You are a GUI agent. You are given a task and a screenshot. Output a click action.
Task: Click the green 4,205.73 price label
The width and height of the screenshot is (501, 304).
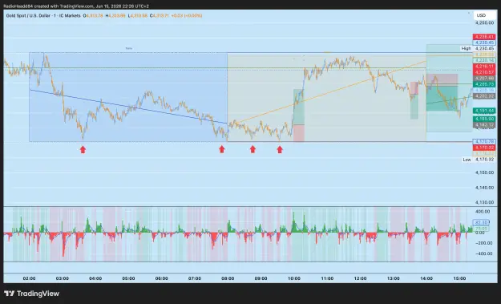point(484,84)
